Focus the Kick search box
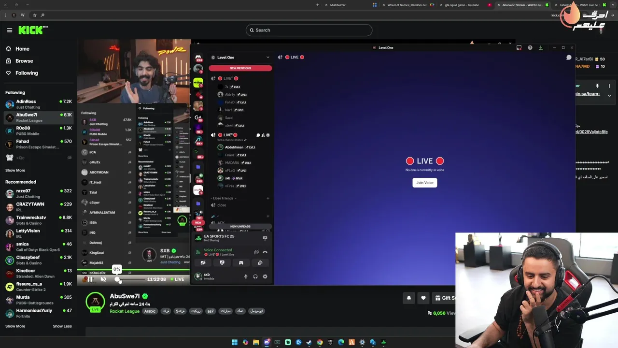Image resolution: width=618 pixels, height=348 pixels. pyautogui.click(x=309, y=30)
